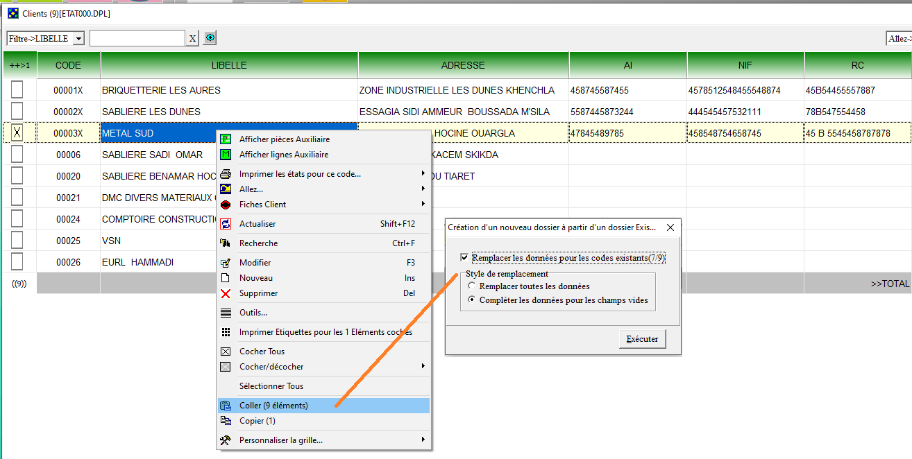Click the ++>1 column header

[20, 66]
